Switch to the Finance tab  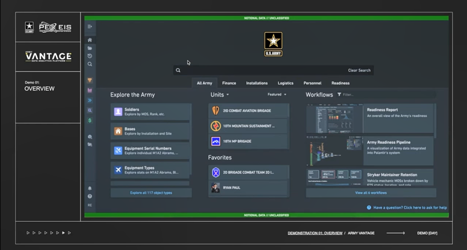[229, 83]
